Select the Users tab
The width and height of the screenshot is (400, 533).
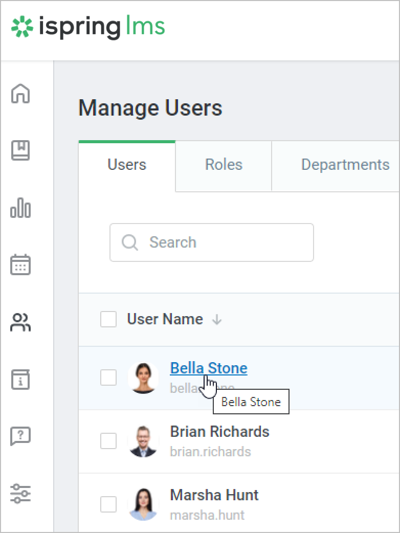[x=127, y=165]
